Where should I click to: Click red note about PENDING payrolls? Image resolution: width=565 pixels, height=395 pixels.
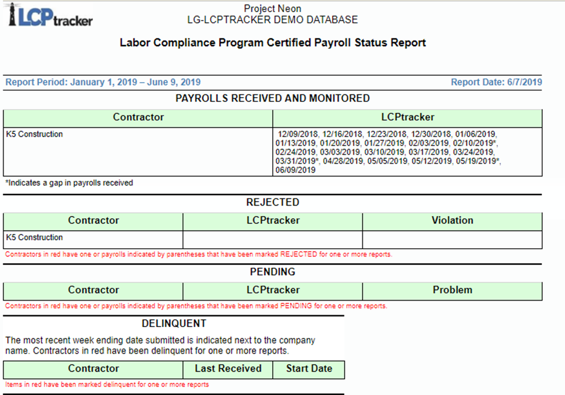coord(196,306)
